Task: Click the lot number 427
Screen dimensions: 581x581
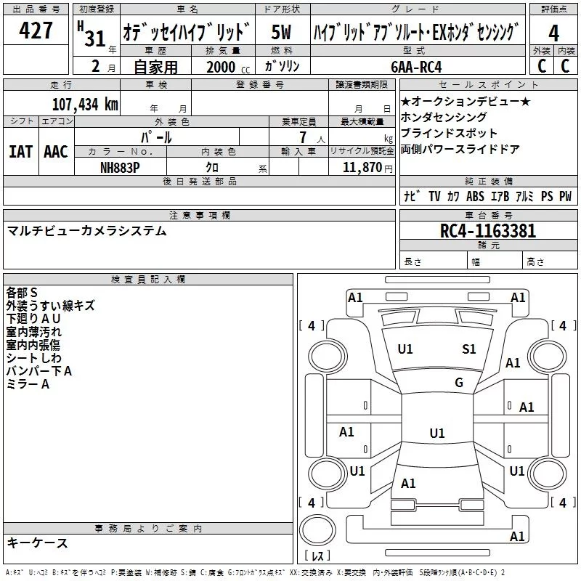Action: point(36,30)
